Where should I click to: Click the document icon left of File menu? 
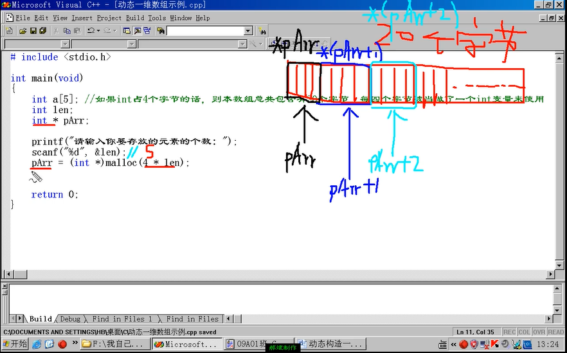point(10,18)
